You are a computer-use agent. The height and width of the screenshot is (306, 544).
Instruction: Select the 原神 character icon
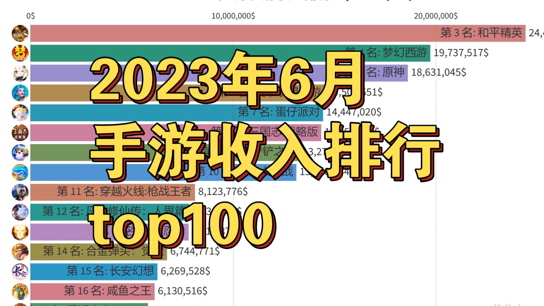(x=20, y=73)
